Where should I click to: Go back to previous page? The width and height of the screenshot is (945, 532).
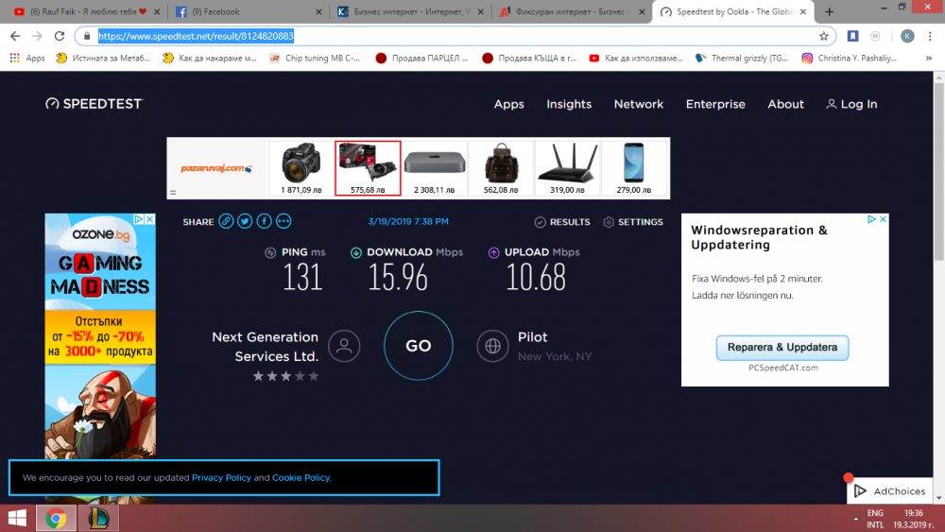(x=16, y=36)
